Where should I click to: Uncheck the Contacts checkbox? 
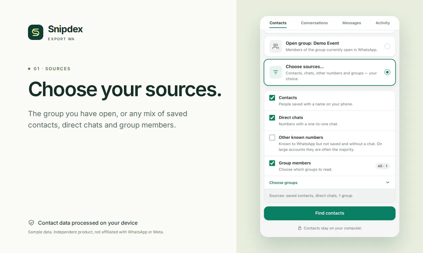(272, 98)
